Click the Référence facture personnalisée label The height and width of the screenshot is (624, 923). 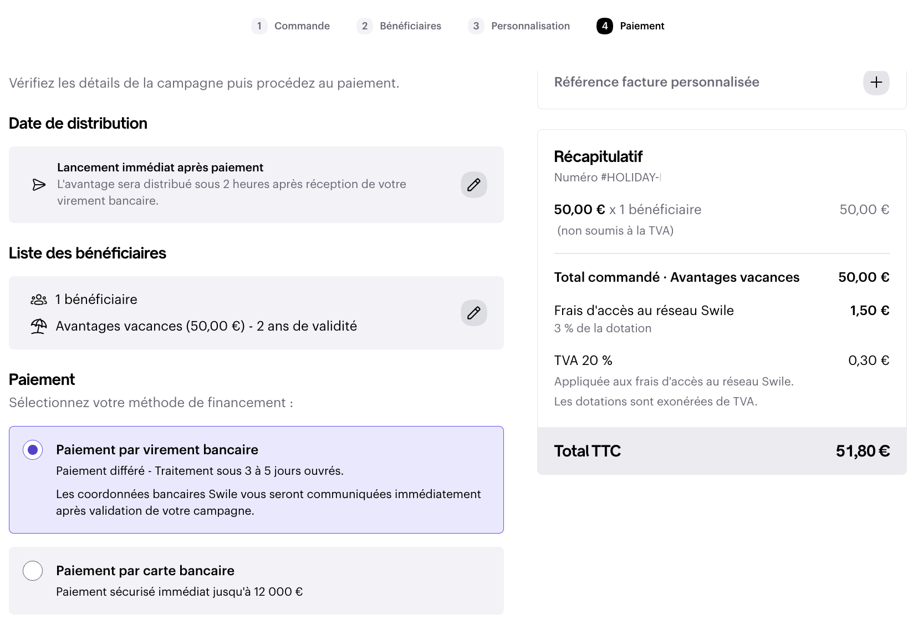[x=656, y=82]
